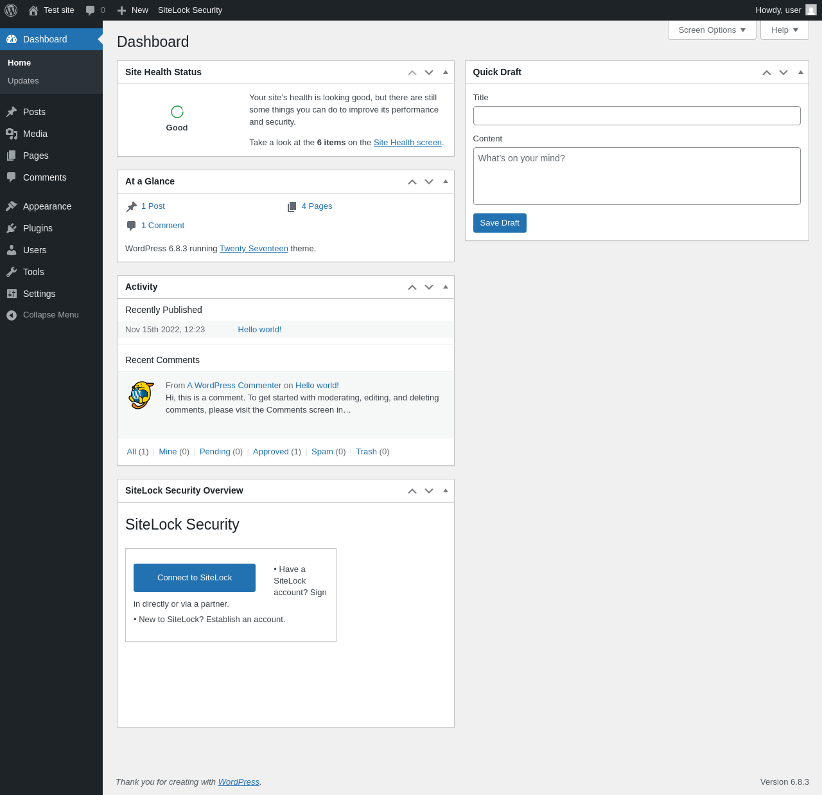Open A WordPress Commenter author link

click(x=234, y=386)
